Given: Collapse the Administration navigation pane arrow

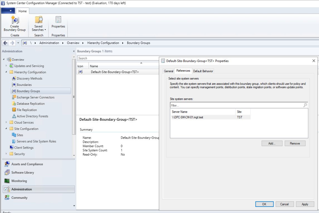Looking at the screenshot, I should coord(74,51).
